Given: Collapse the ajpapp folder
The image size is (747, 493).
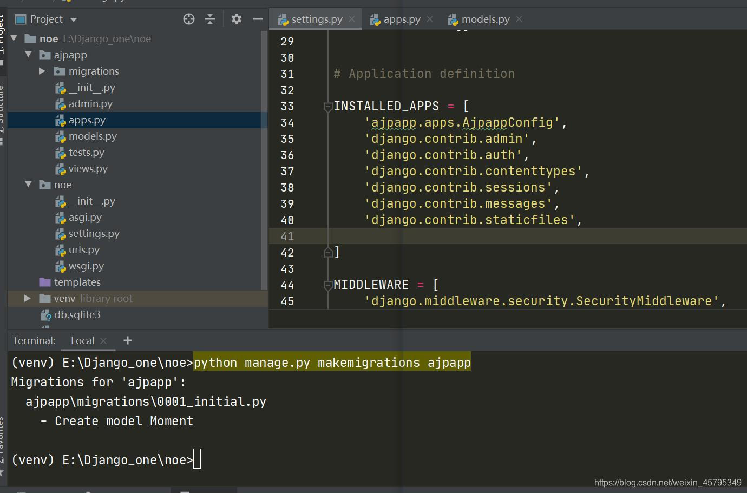Looking at the screenshot, I should tap(28, 55).
